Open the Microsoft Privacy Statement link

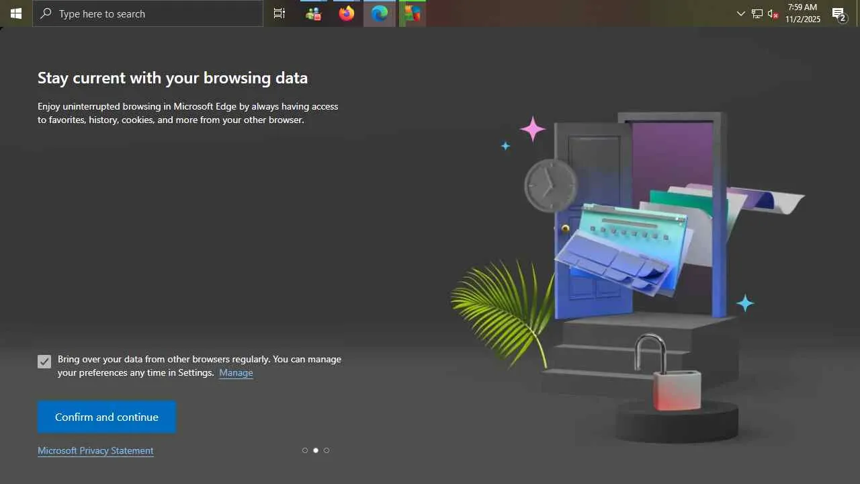click(x=95, y=450)
